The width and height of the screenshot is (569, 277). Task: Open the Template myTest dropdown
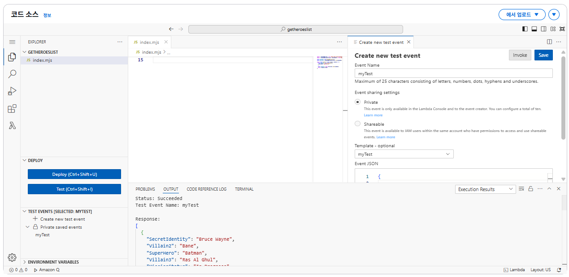pos(404,154)
